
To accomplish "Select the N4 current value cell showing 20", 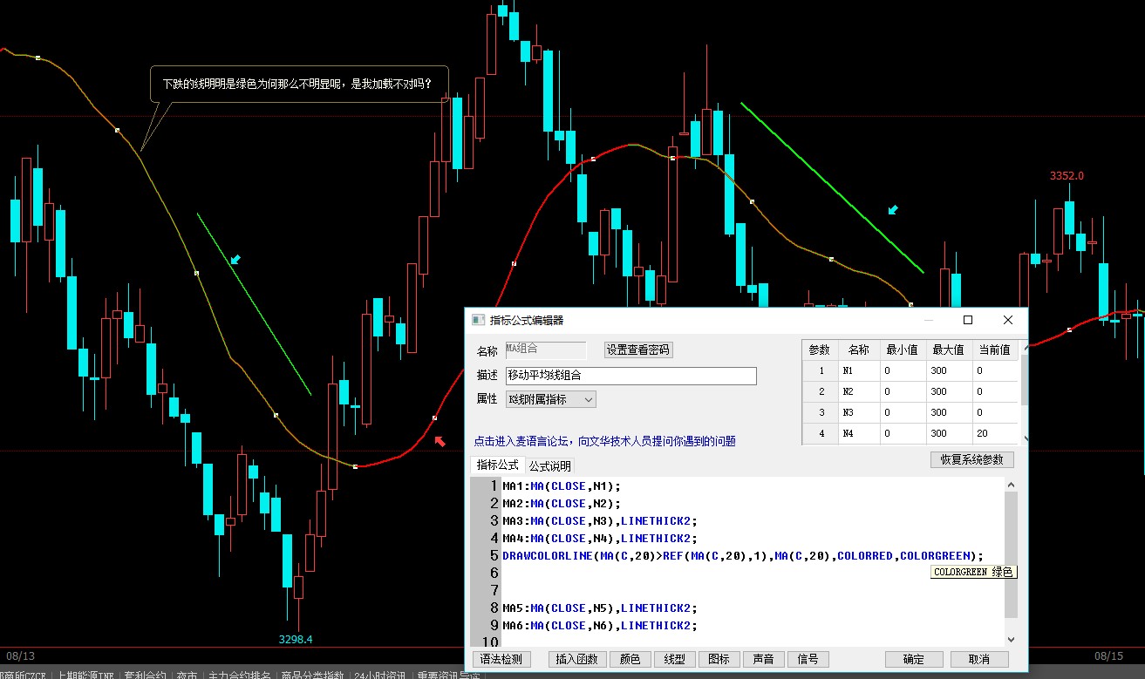I will pyautogui.click(x=994, y=433).
